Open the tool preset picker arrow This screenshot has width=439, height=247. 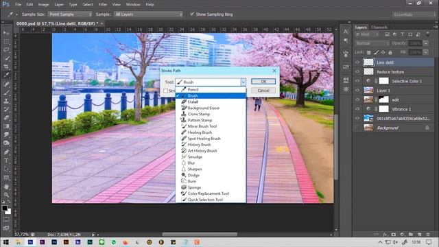pyautogui.click(x=16, y=14)
